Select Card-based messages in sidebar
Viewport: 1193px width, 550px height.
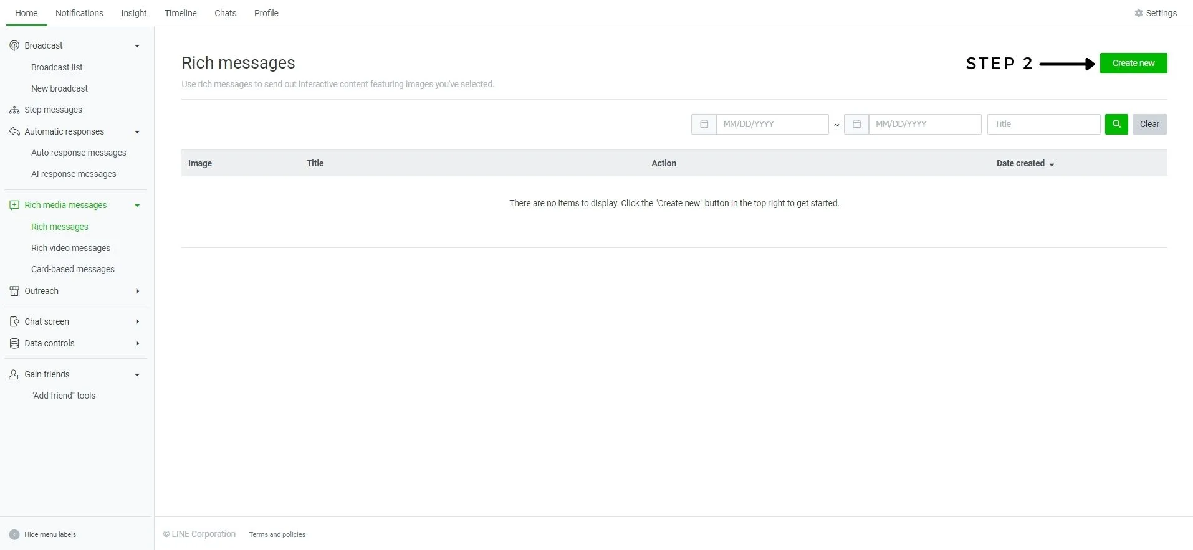(x=73, y=269)
